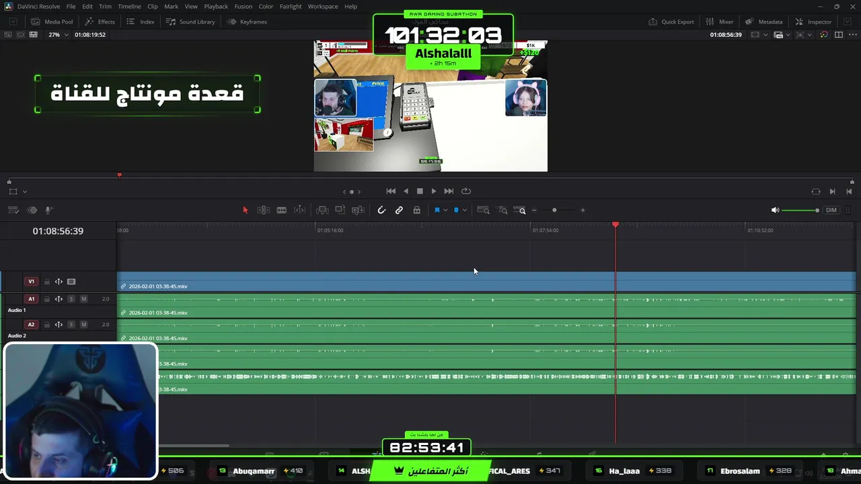
Task: Toggle the Linked Selection chain icon
Action: click(x=399, y=210)
